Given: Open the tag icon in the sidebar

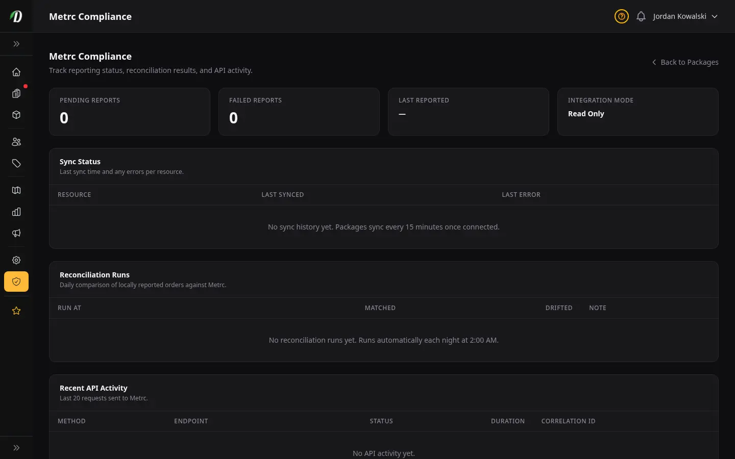Looking at the screenshot, I should click(x=16, y=163).
